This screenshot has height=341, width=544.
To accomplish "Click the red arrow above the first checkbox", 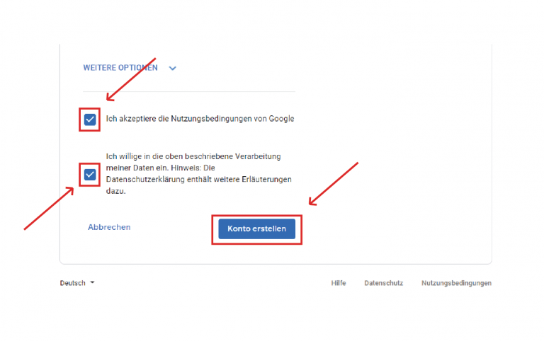I will 130,79.
